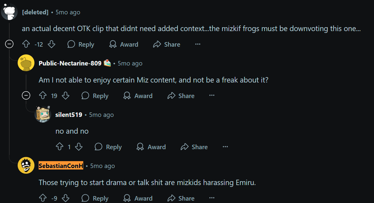Open silent519's profile via username

pos(69,115)
